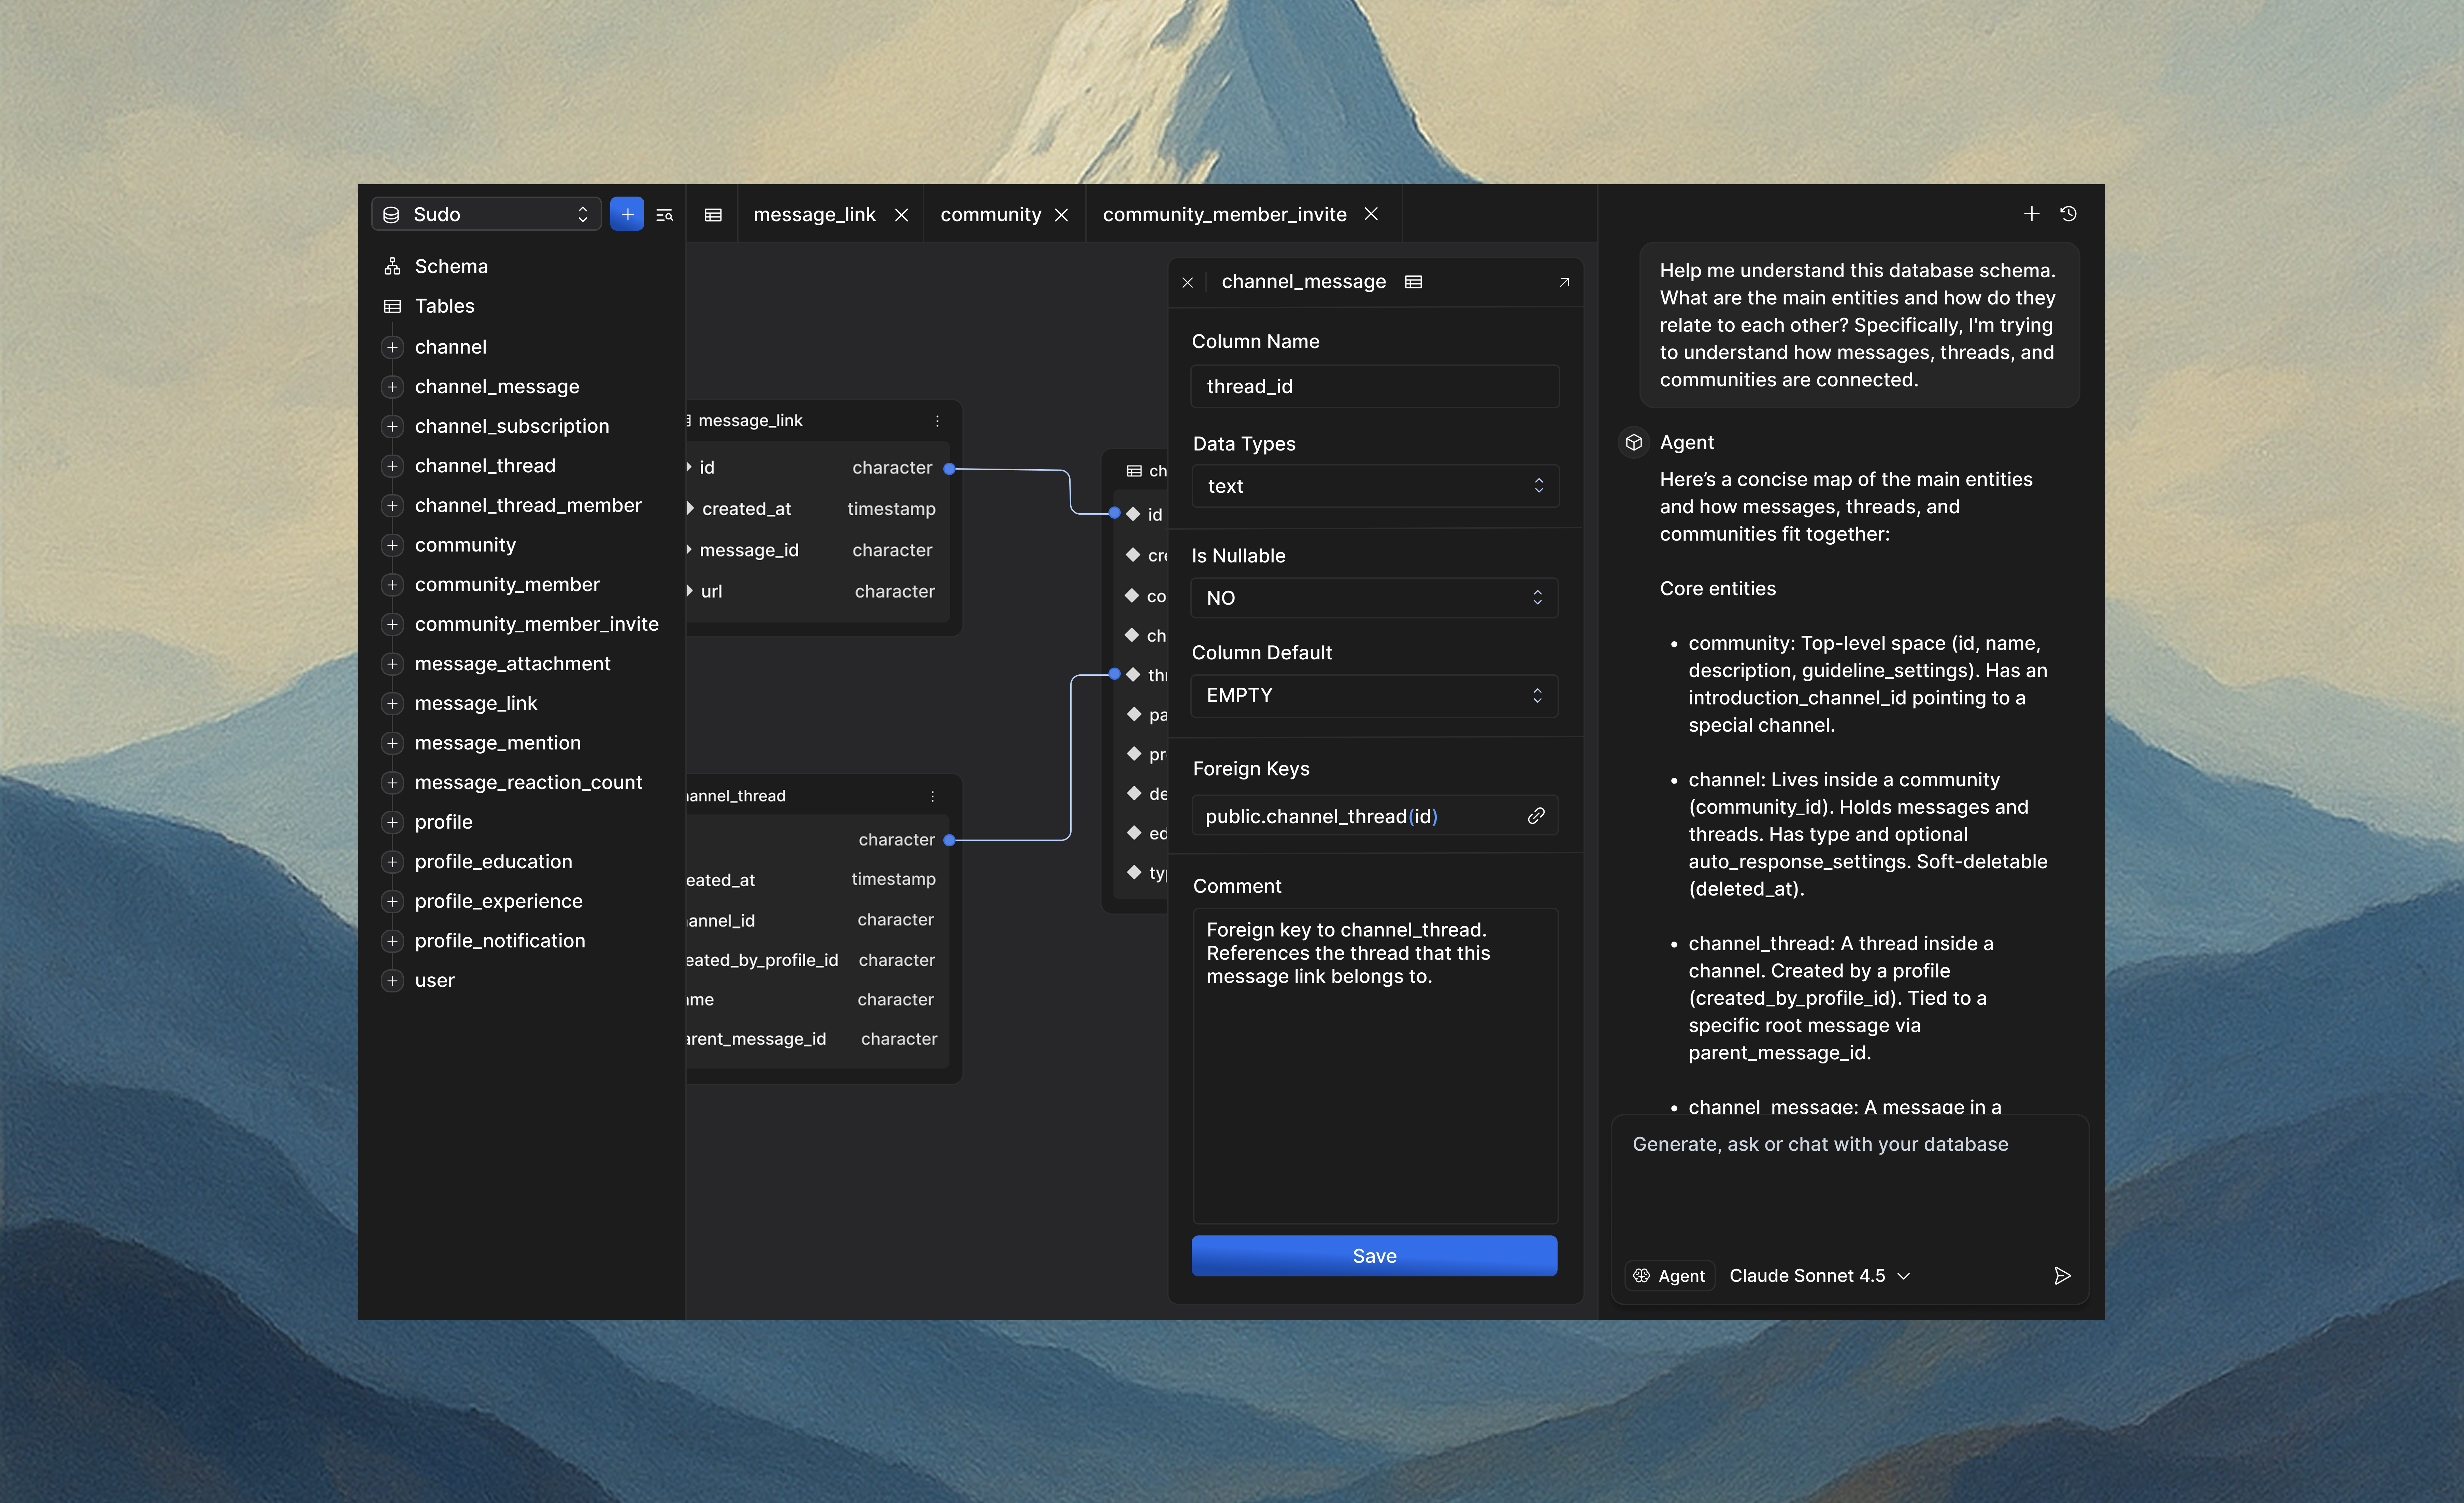2464x1503 pixels.
Task: Click the Column Name field with thread_id
Action: (1374, 386)
